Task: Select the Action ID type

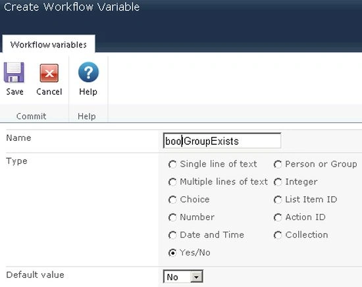Action: coord(278,217)
